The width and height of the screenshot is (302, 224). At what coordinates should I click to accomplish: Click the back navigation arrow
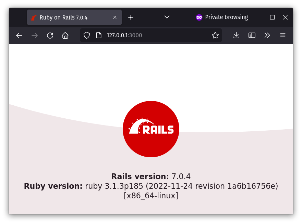click(19, 35)
